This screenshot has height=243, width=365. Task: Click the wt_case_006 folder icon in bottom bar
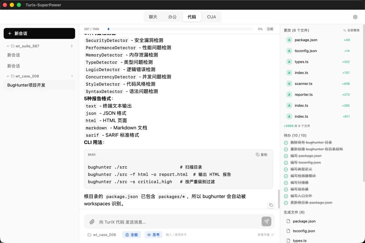point(90,235)
